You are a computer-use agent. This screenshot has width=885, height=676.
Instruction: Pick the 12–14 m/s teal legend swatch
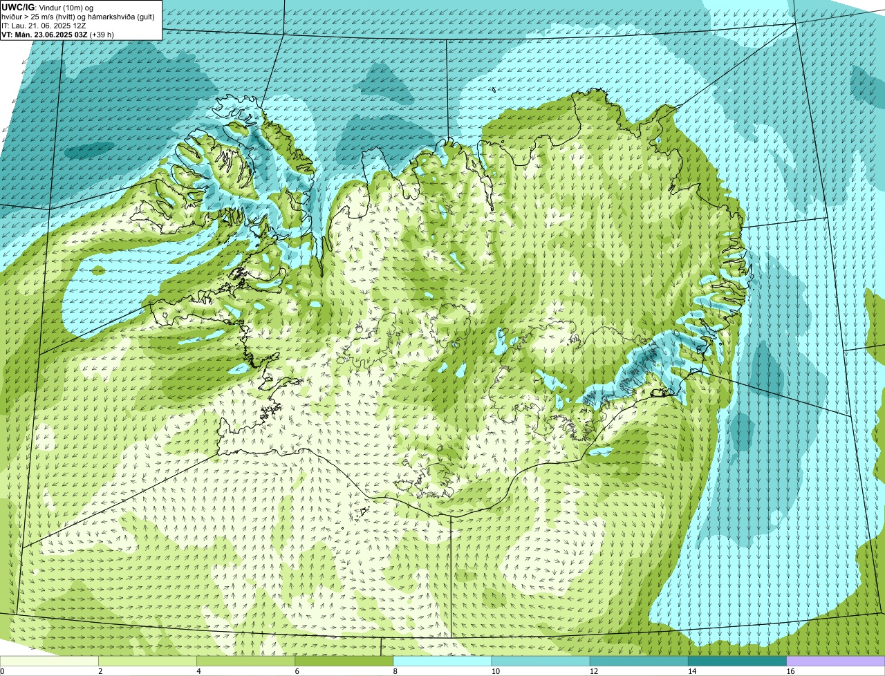pos(639,661)
